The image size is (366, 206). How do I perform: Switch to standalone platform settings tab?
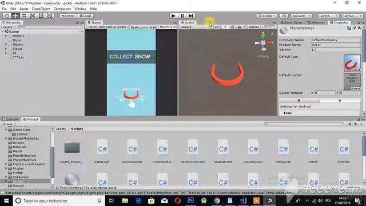pyautogui.click(x=299, y=101)
